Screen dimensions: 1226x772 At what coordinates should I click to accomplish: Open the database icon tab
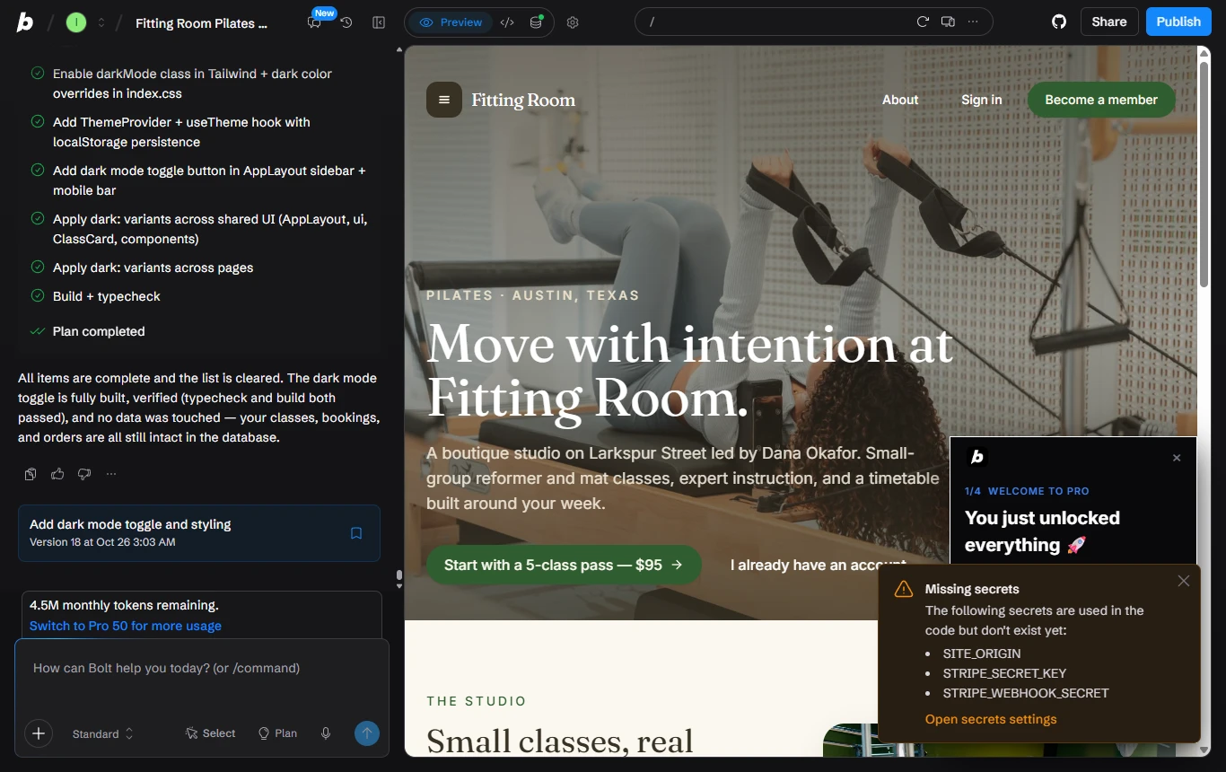pyautogui.click(x=536, y=22)
